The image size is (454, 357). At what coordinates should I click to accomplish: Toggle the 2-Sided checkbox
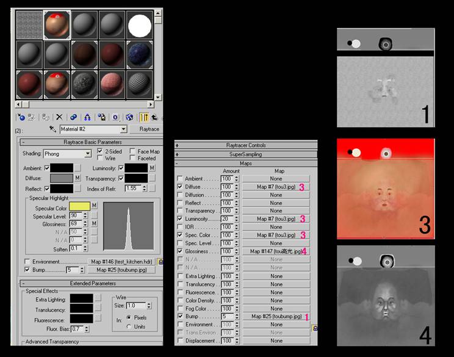click(100, 151)
